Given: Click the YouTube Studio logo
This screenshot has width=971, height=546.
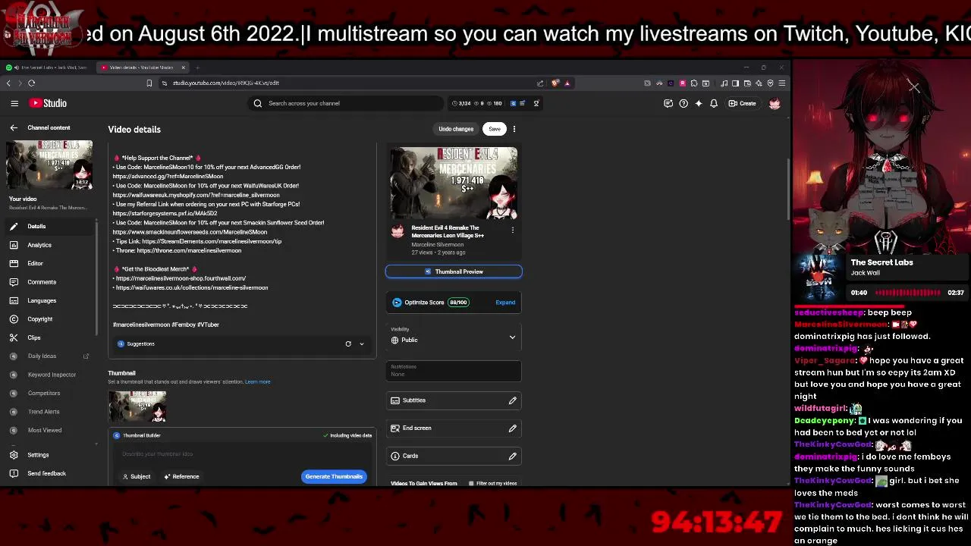Looking at the screenshot, I should (48, 103).
